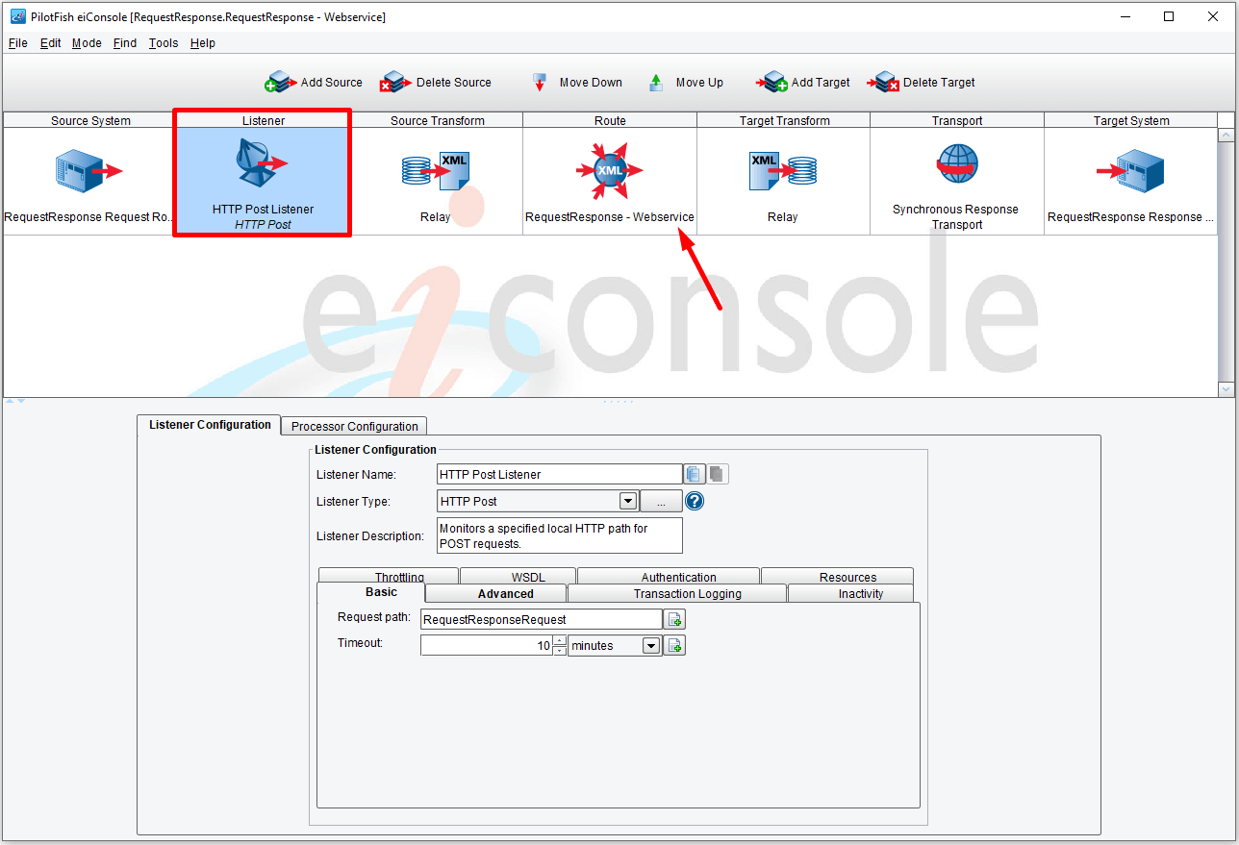
Task: Open the Edit menu
Action: (51, 43)
